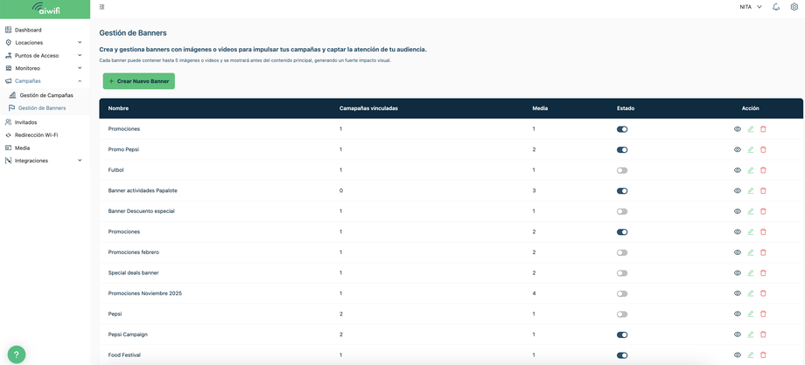
Task: View the Futbol banner
Action: click(x=738, y=170)
